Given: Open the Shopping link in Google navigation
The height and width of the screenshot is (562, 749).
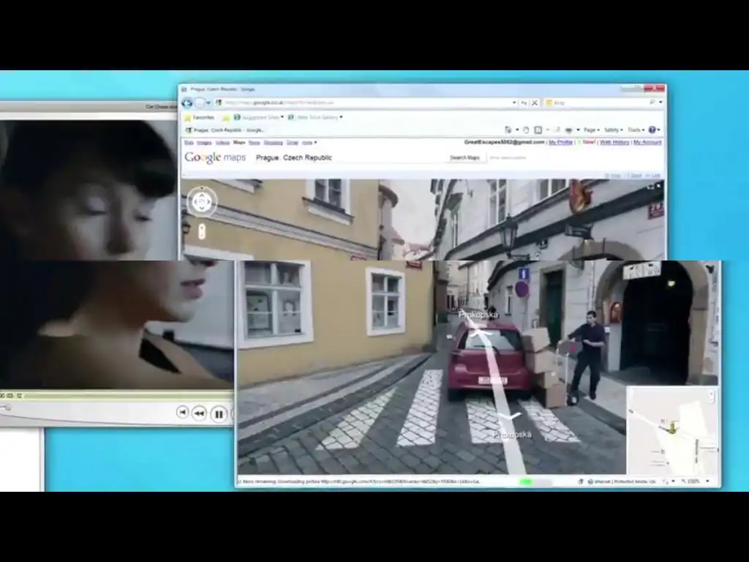Looking at the screenshot, I should [x=274, y=143].
